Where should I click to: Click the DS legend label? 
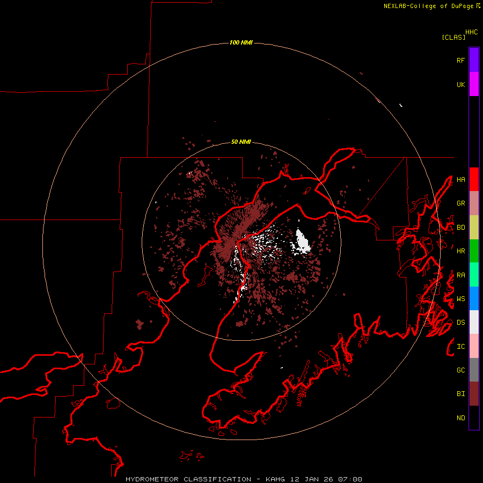[x=461, y=323]
